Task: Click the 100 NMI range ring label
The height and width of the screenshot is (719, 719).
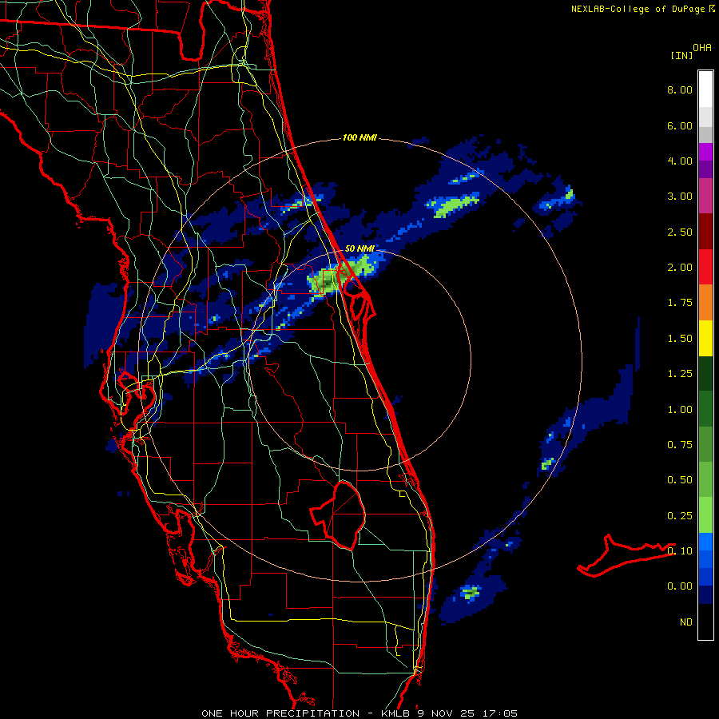Action: [x=359, y=137]
